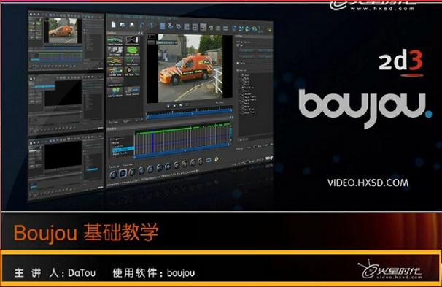The width and height of the screenshot is (442, 287).
Task: Click the undo arrow in main toolbar
Action: pos(142,26)
